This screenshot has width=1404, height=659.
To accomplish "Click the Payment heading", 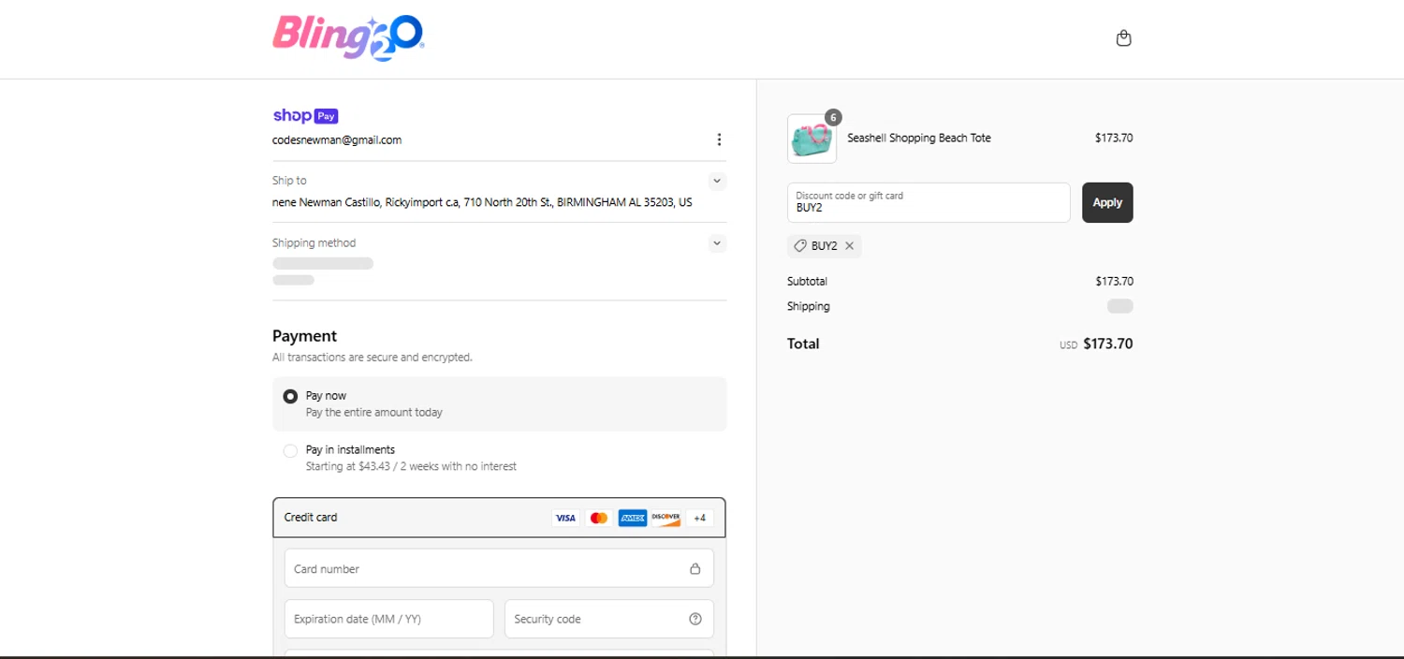I will (x=304, y=336).
